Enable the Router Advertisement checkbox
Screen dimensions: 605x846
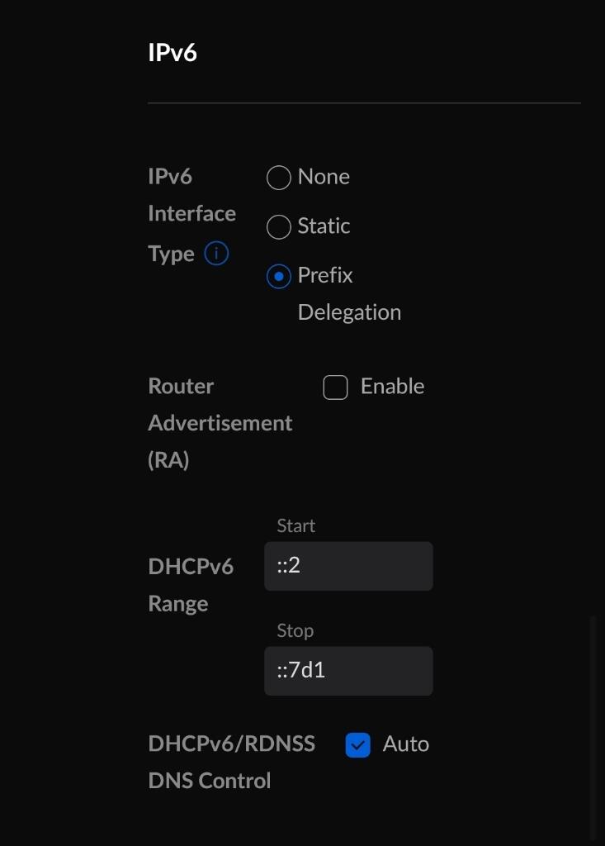coord(335,387)
